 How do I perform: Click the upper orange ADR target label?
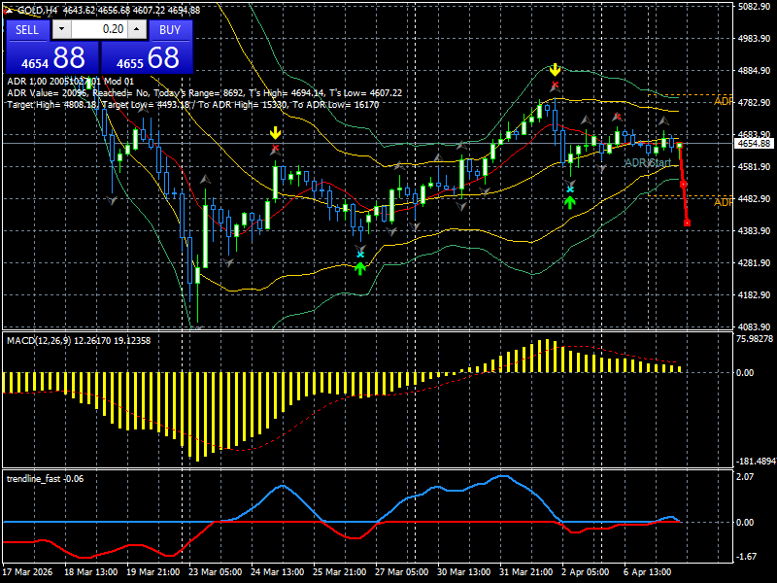723,101
